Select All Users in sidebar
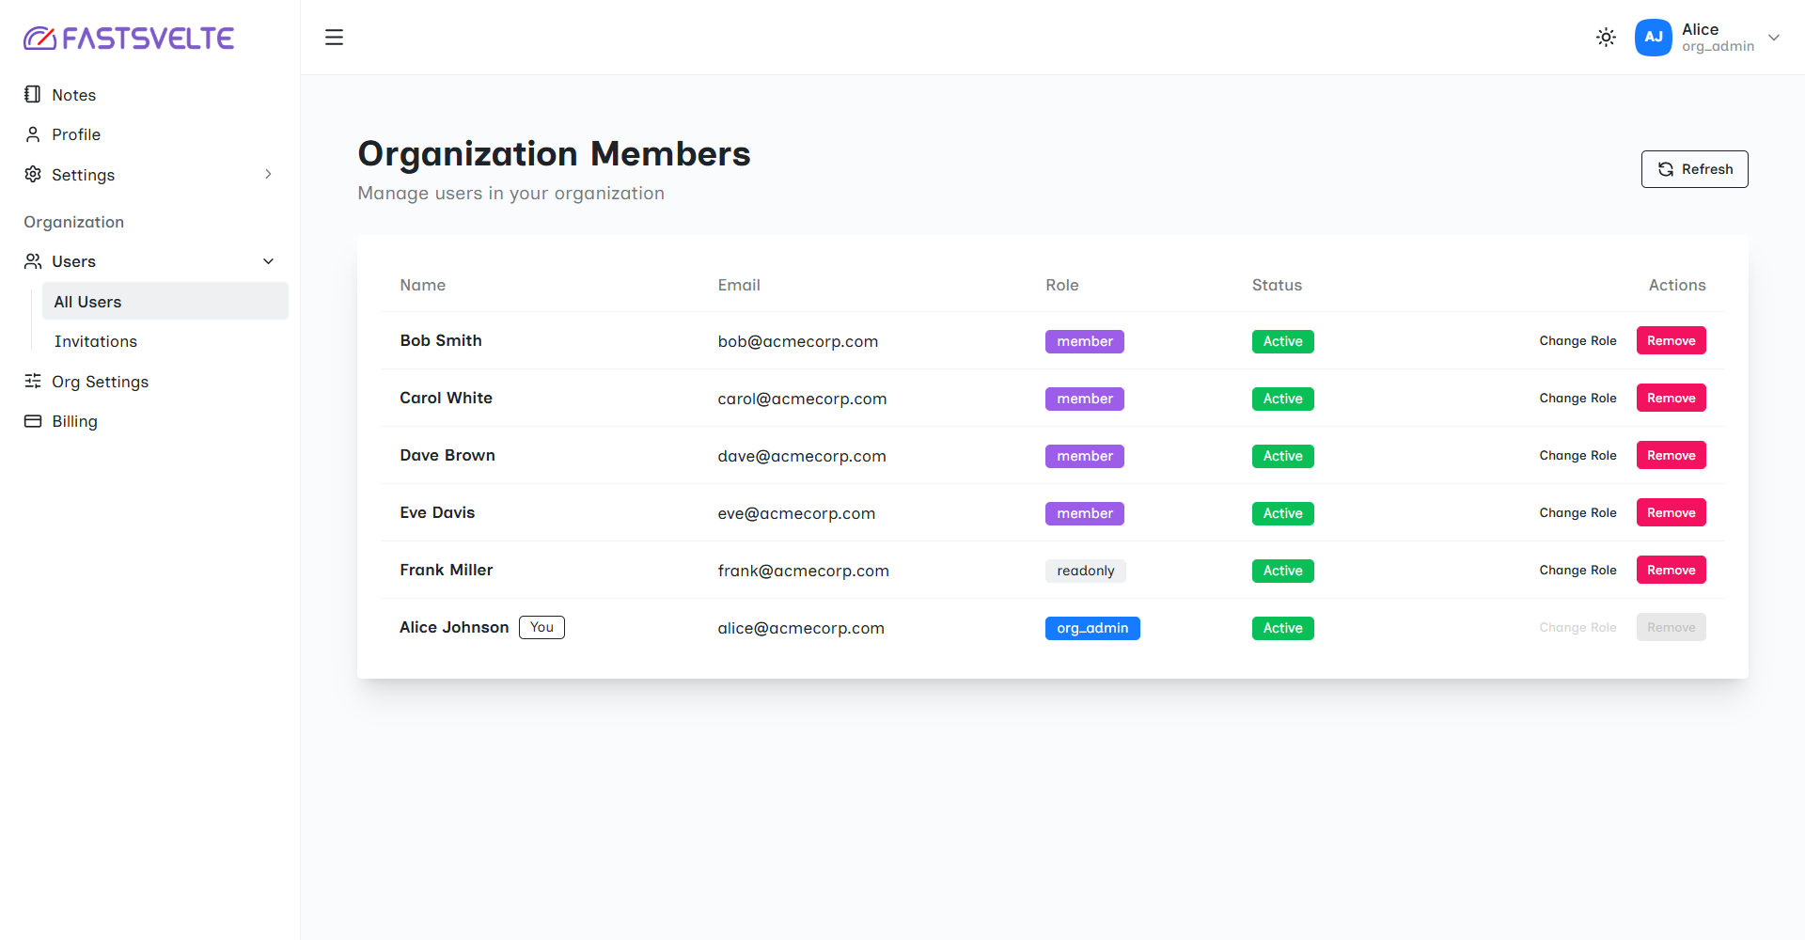The width and height of the screenshot is (1805, 940). (165, 302)
